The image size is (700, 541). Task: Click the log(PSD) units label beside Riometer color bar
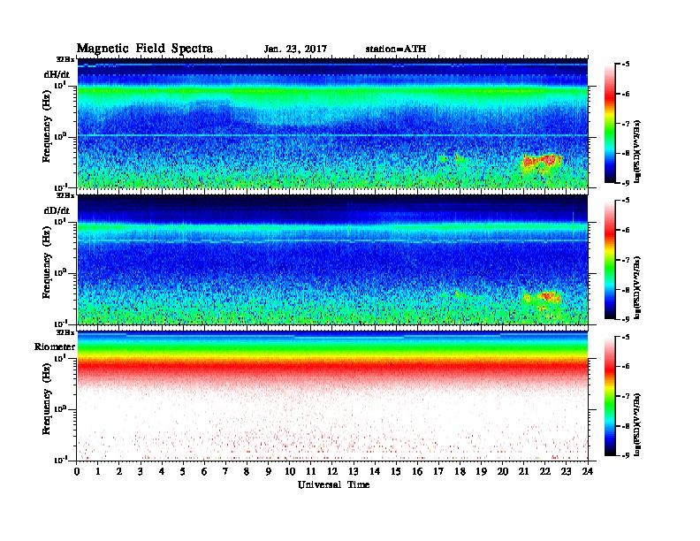click(637, 424)
